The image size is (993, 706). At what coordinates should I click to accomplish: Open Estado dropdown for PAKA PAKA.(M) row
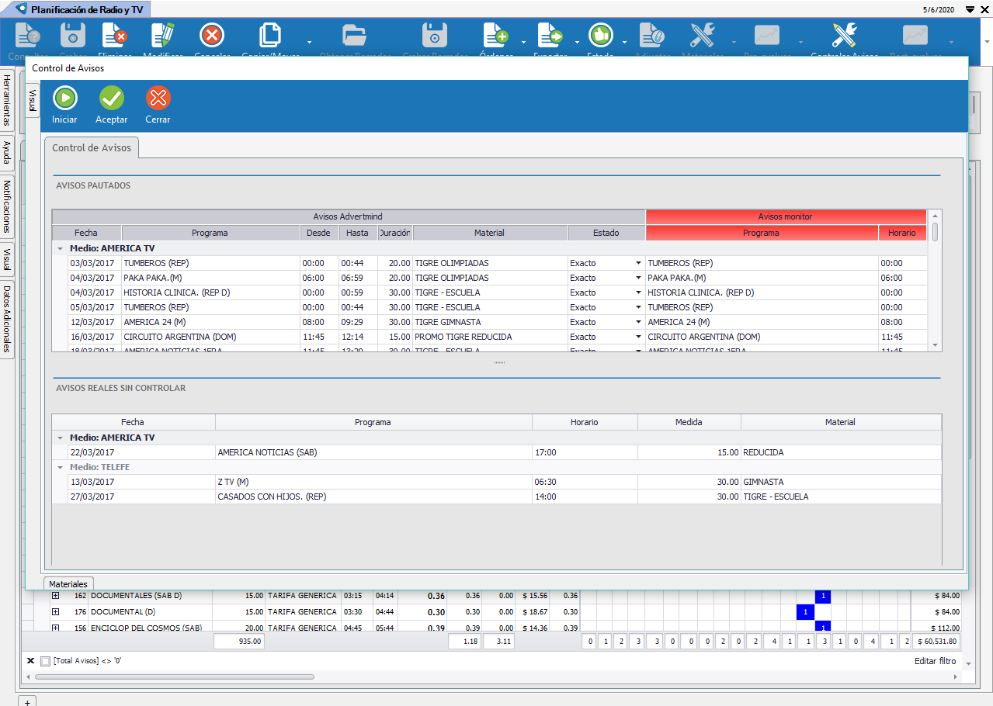coord(638,278)
